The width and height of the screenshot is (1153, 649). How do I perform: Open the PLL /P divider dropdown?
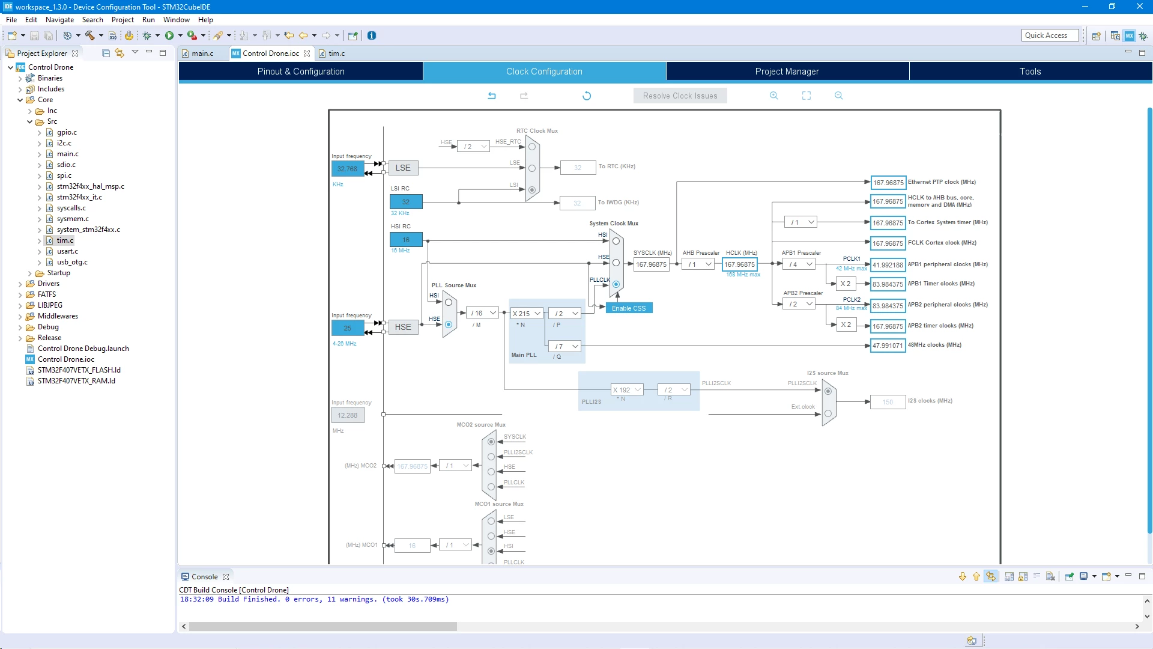coord(565,314)
